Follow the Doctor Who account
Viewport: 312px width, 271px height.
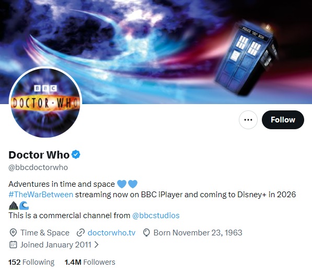coord(283,120)
